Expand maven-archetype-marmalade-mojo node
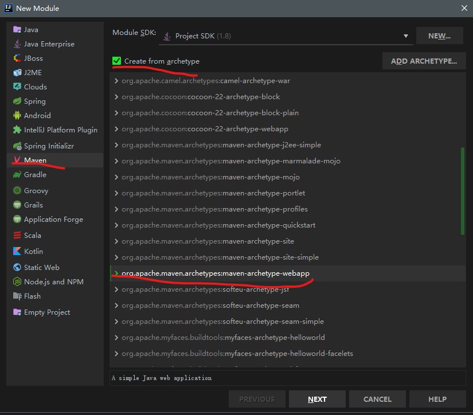 click(x=116, y=161)
